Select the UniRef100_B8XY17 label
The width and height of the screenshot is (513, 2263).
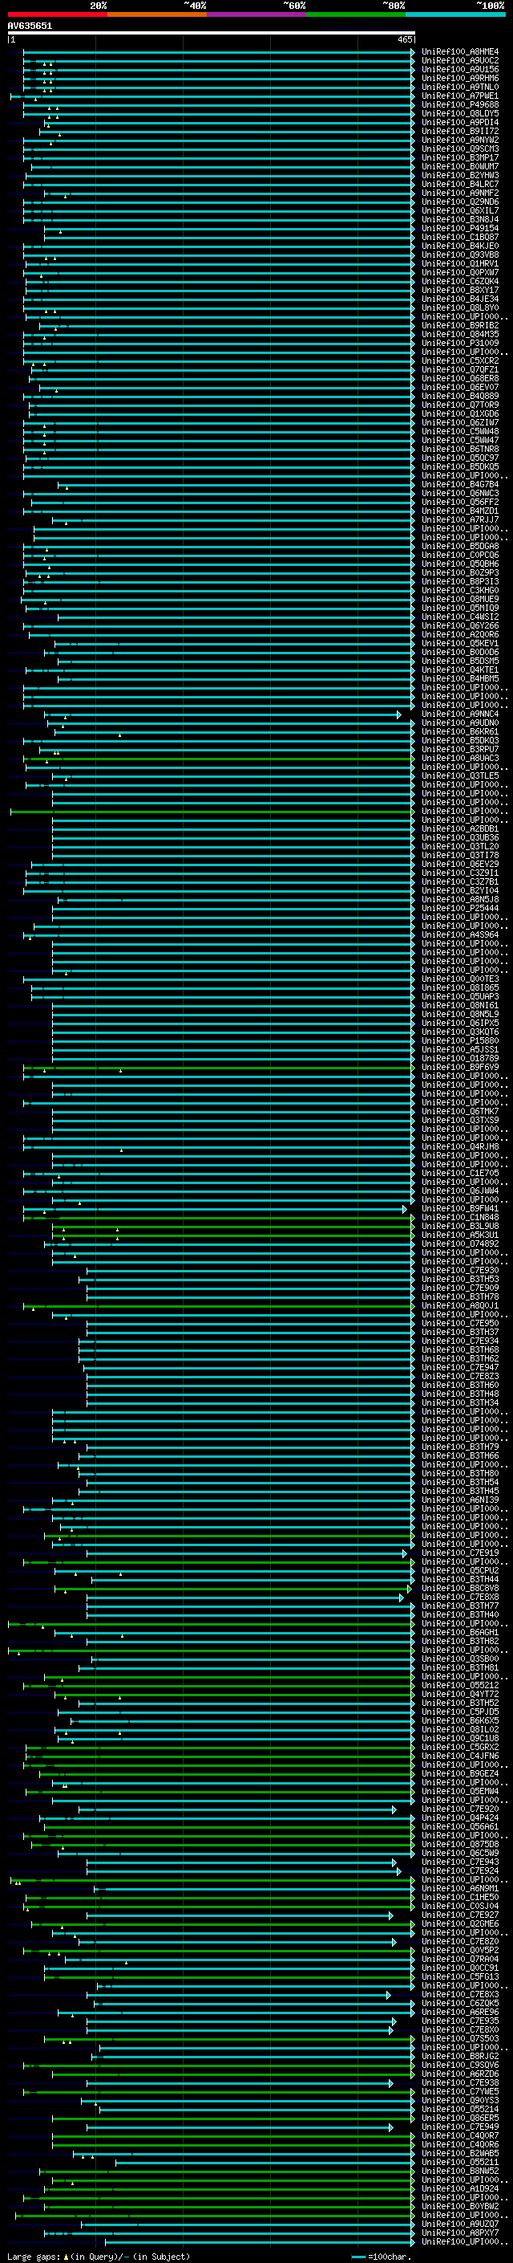coord(459,290)
